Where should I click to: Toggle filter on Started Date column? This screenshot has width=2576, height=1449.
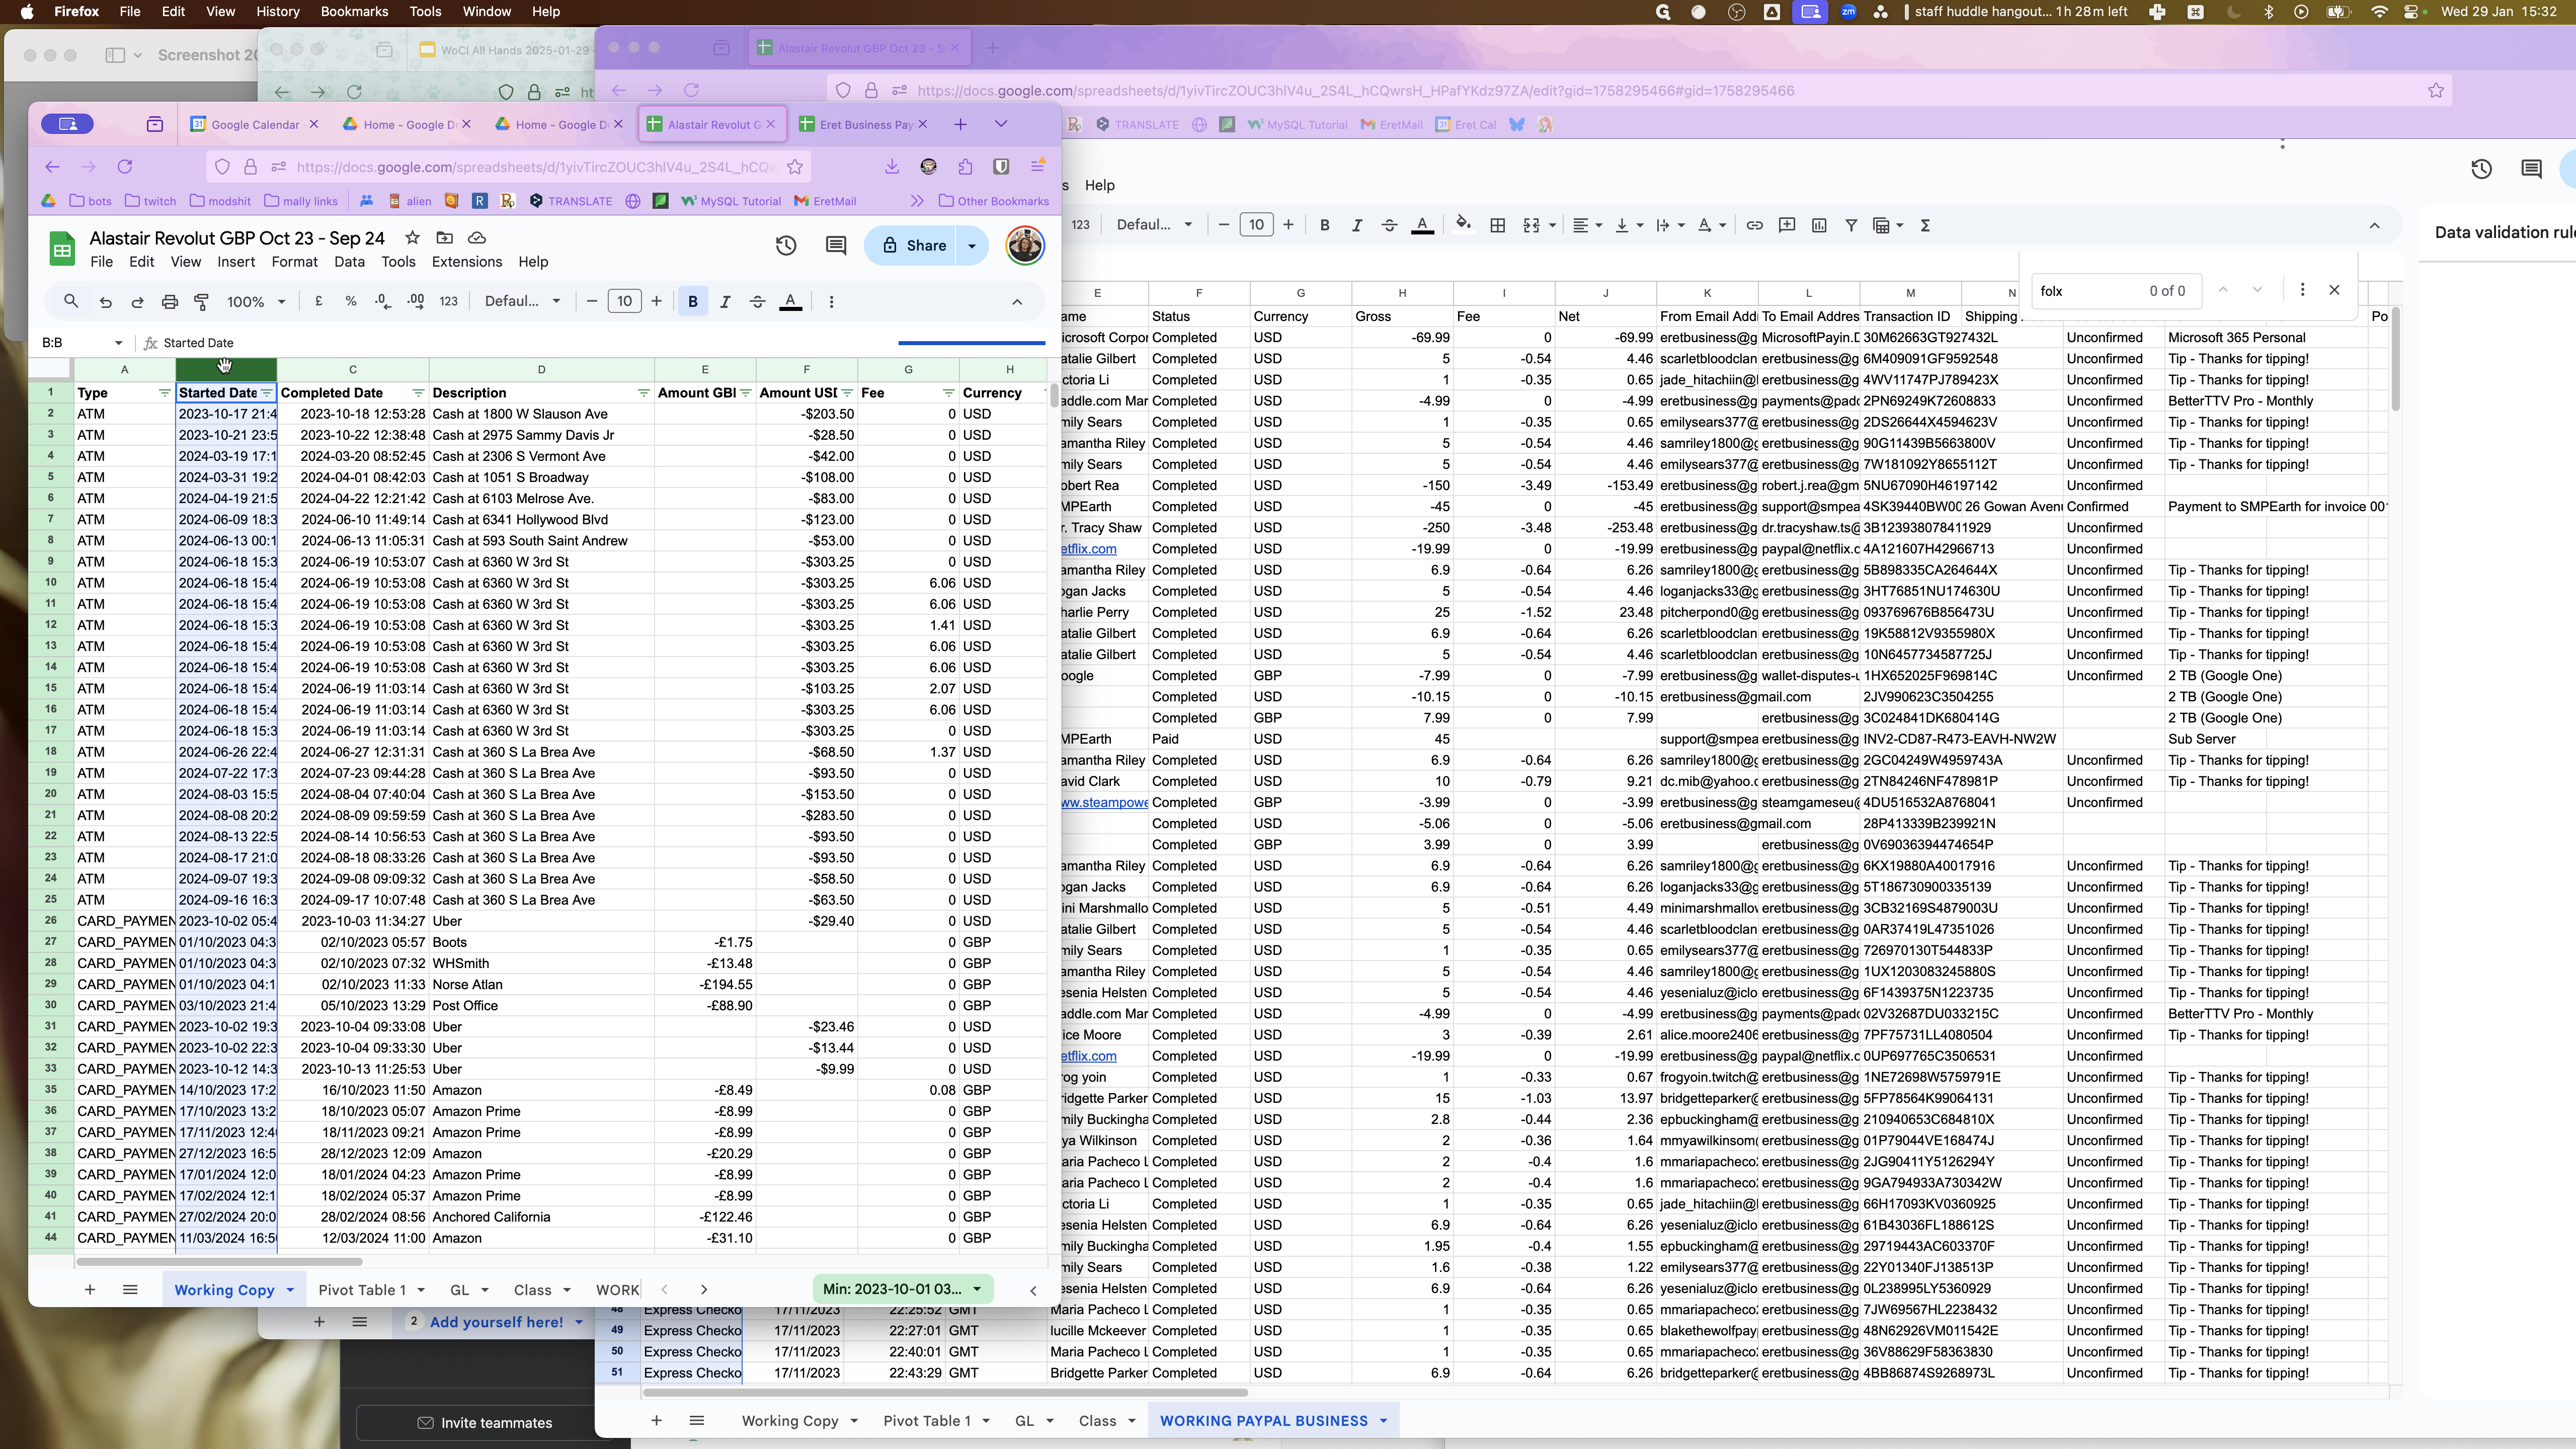[x=266, y=393]
